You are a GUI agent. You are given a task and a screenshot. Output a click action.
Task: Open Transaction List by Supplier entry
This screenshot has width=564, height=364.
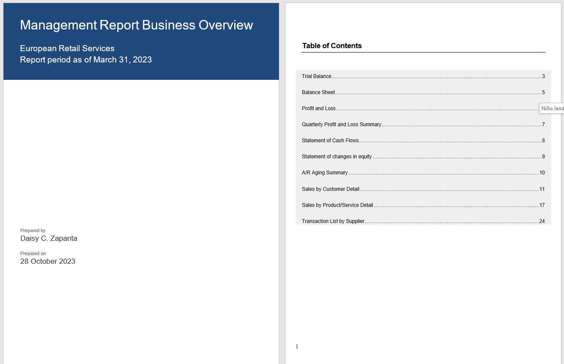(333, 221)
